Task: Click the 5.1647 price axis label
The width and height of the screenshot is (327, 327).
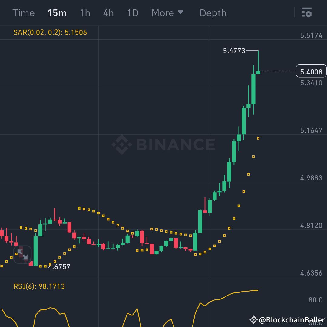Action: click(311, 130)
